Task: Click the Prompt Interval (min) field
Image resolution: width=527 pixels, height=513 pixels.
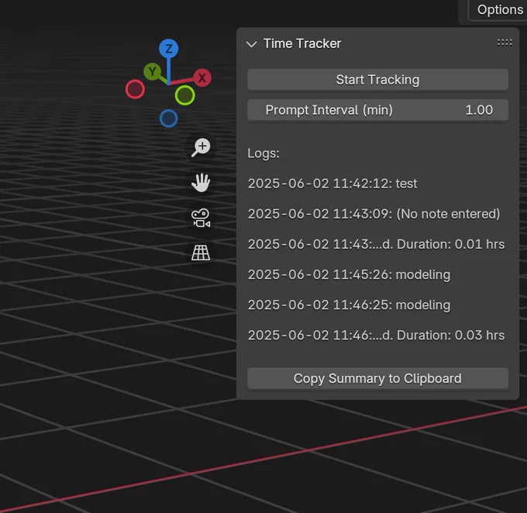Action: click(377, 110)
